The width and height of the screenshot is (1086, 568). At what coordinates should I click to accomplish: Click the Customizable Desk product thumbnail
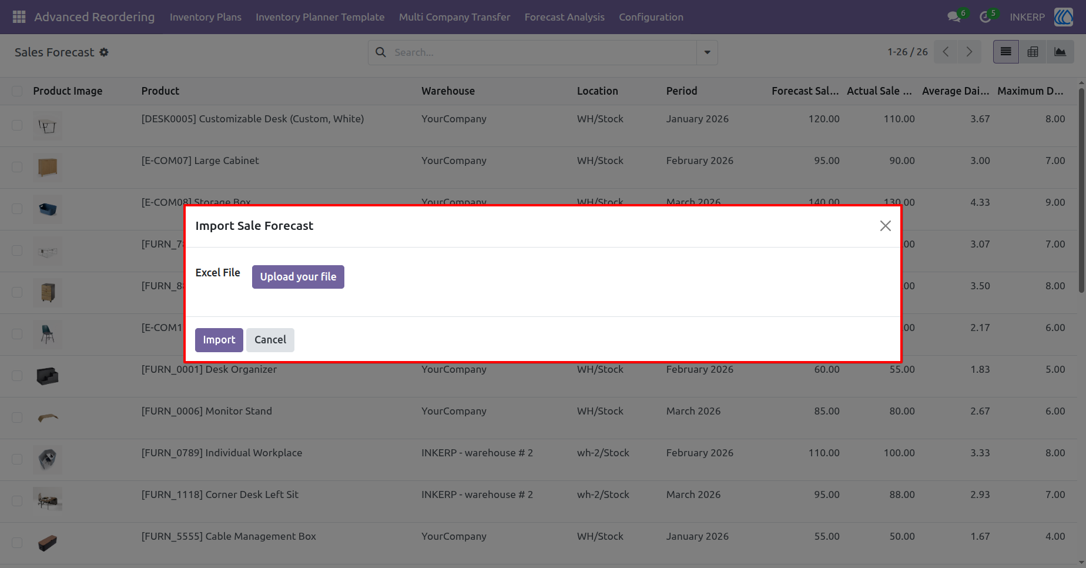[x=48, y=126]
